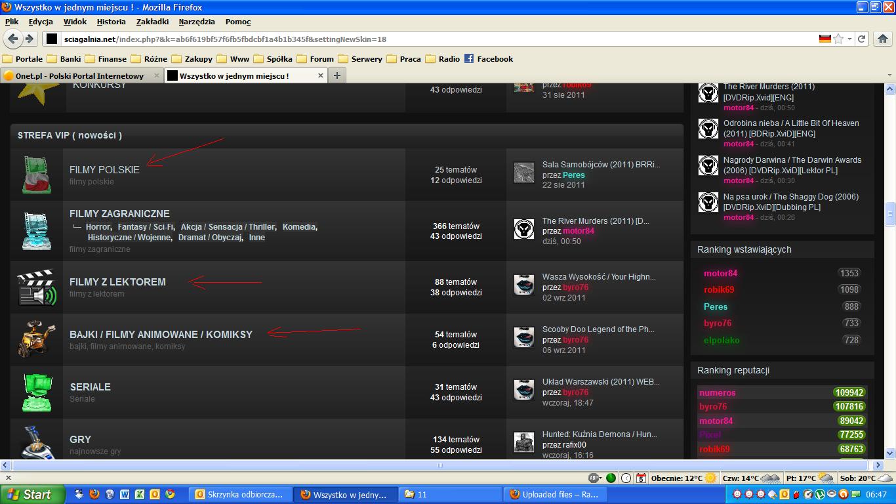
Task: Bookmark this page with the star icon
Action: [838, 39]
